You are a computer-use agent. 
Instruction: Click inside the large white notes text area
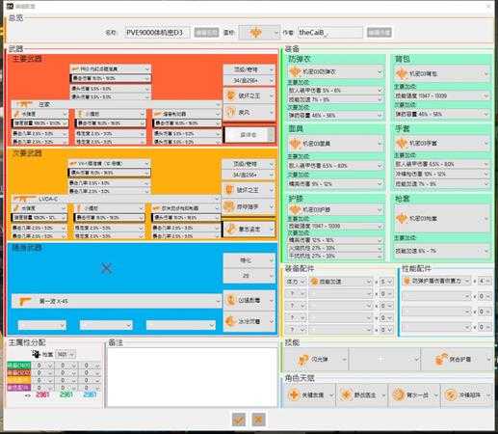pos(193,377)
